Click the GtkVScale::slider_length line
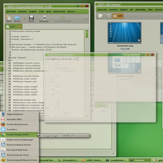The height and width of the screenshot is (163, 163). (25, 87)
